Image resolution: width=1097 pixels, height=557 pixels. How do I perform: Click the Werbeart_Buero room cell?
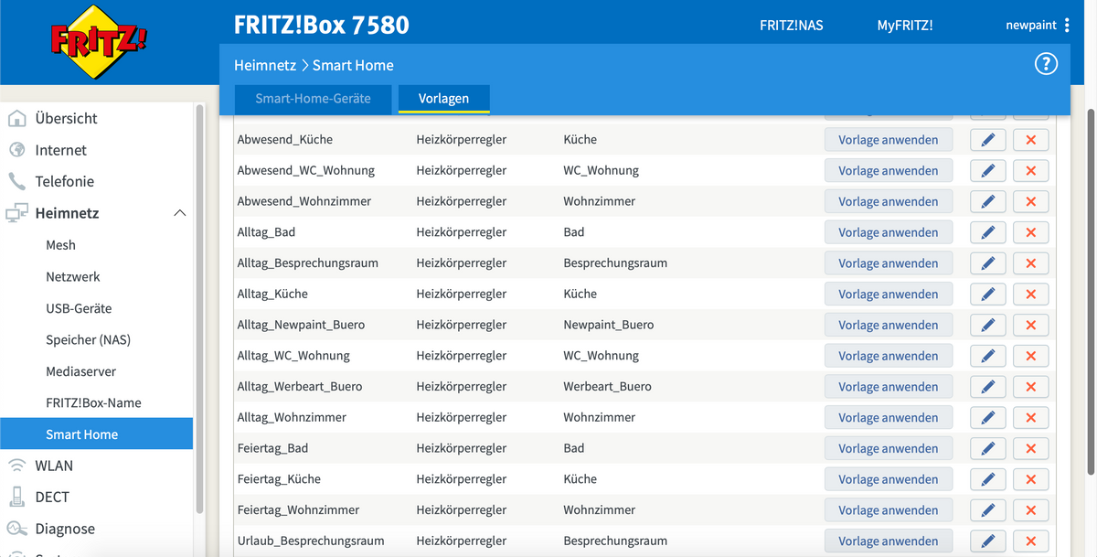coord(607,387)
